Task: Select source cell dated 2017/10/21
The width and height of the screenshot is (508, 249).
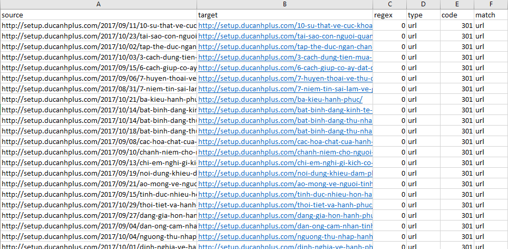Action: (99, 99)
